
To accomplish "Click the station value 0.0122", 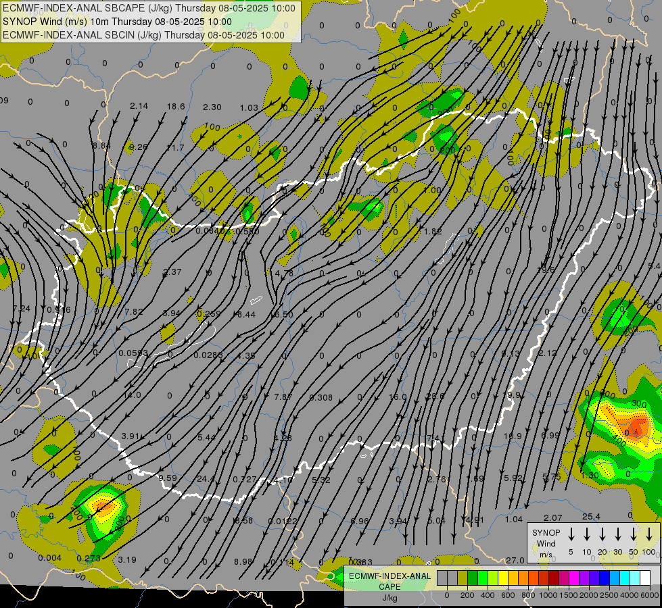I will click(x=283, y=522).
